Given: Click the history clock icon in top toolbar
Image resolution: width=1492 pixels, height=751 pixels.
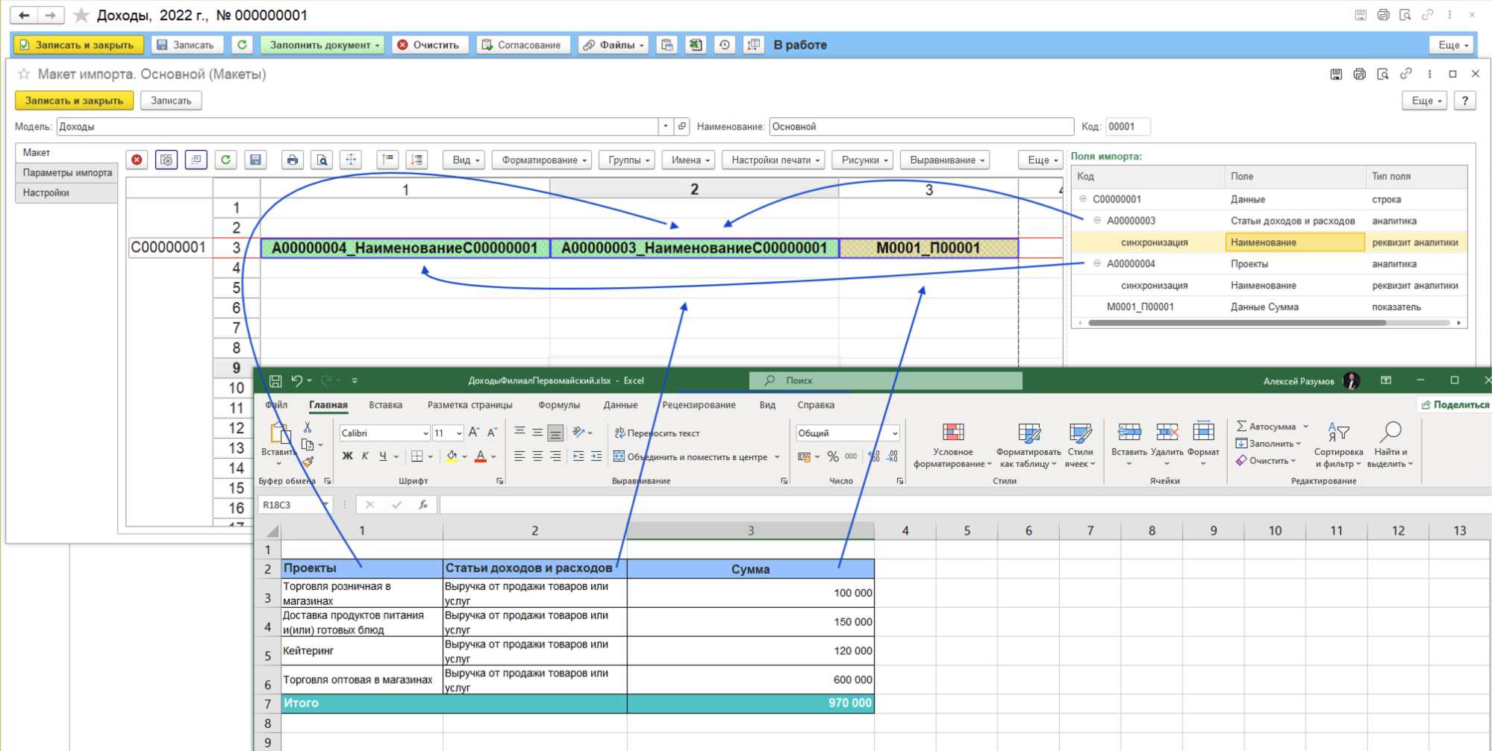Looking at the screenshot, I should pyautogui.click(x=725, y=45).
